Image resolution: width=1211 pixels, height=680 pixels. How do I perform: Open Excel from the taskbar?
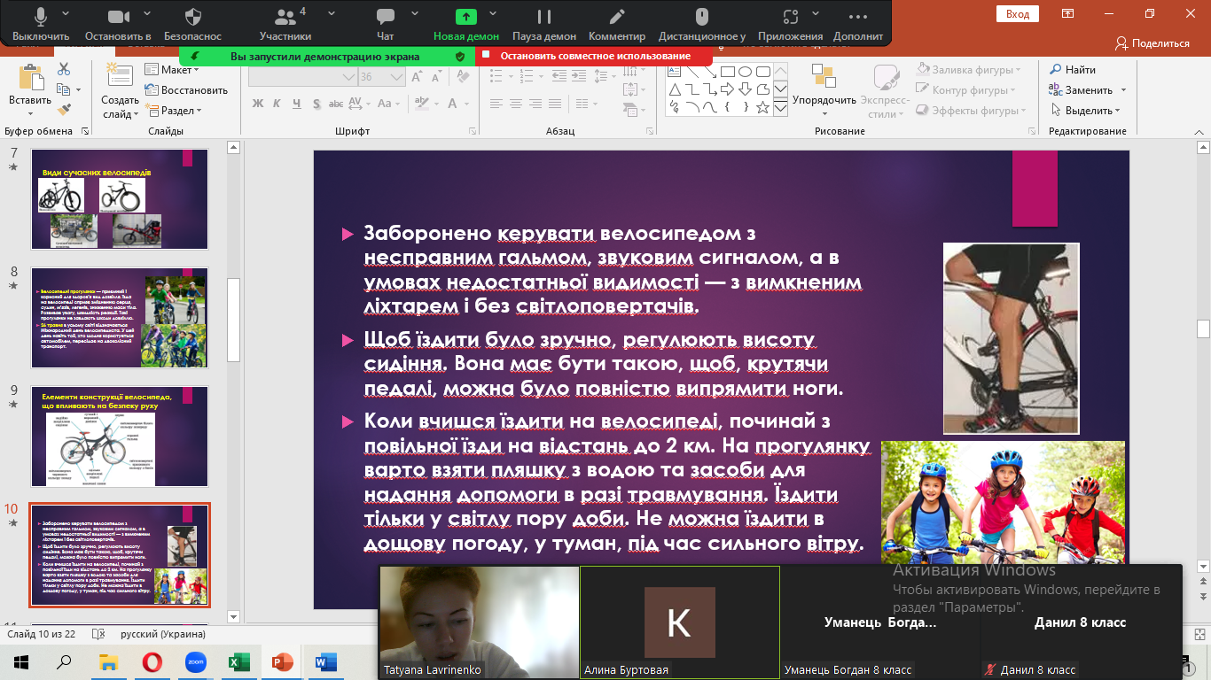239,662
